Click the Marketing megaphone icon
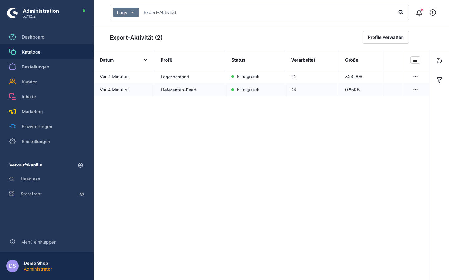449x280 pixels. coord(12,112)
